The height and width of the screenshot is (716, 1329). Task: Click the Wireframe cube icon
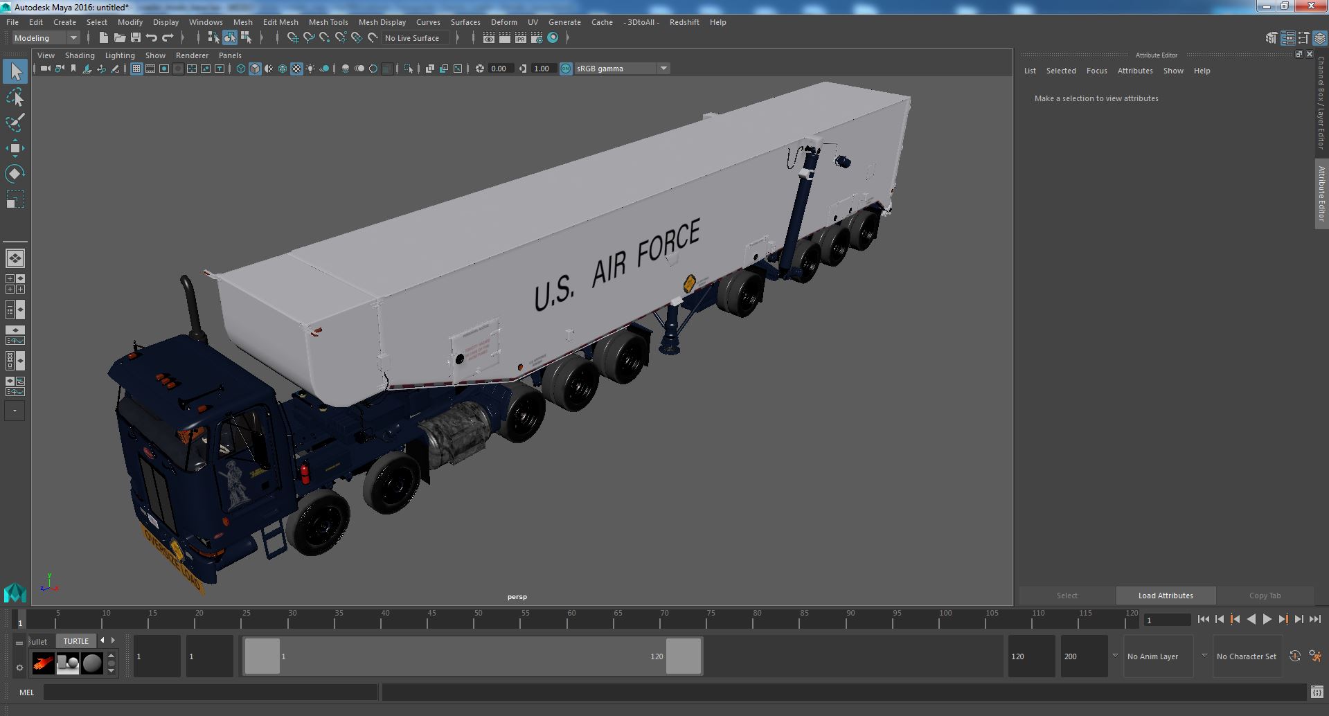pyautogui.click(x=241, y=69)
